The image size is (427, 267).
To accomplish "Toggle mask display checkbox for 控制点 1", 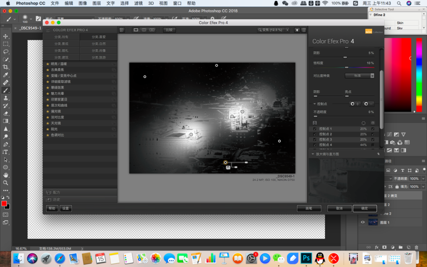I will coord(373,129).
